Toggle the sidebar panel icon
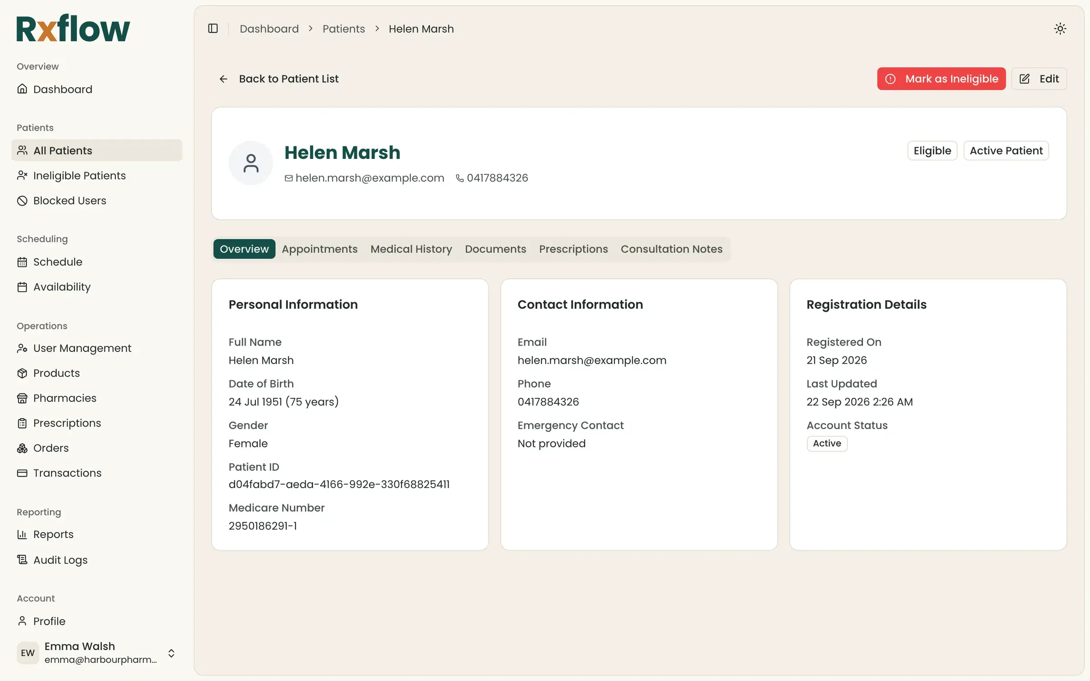Screen dimensions: 1090x681 pyautogui.click(x=213, y=29)
